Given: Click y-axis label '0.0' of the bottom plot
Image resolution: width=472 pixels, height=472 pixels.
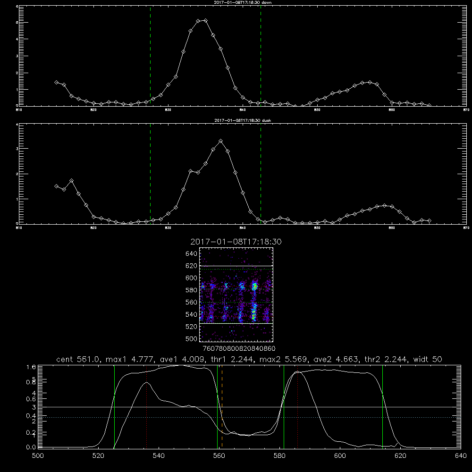Looking at the screenshot, I should tap(31, 447).
